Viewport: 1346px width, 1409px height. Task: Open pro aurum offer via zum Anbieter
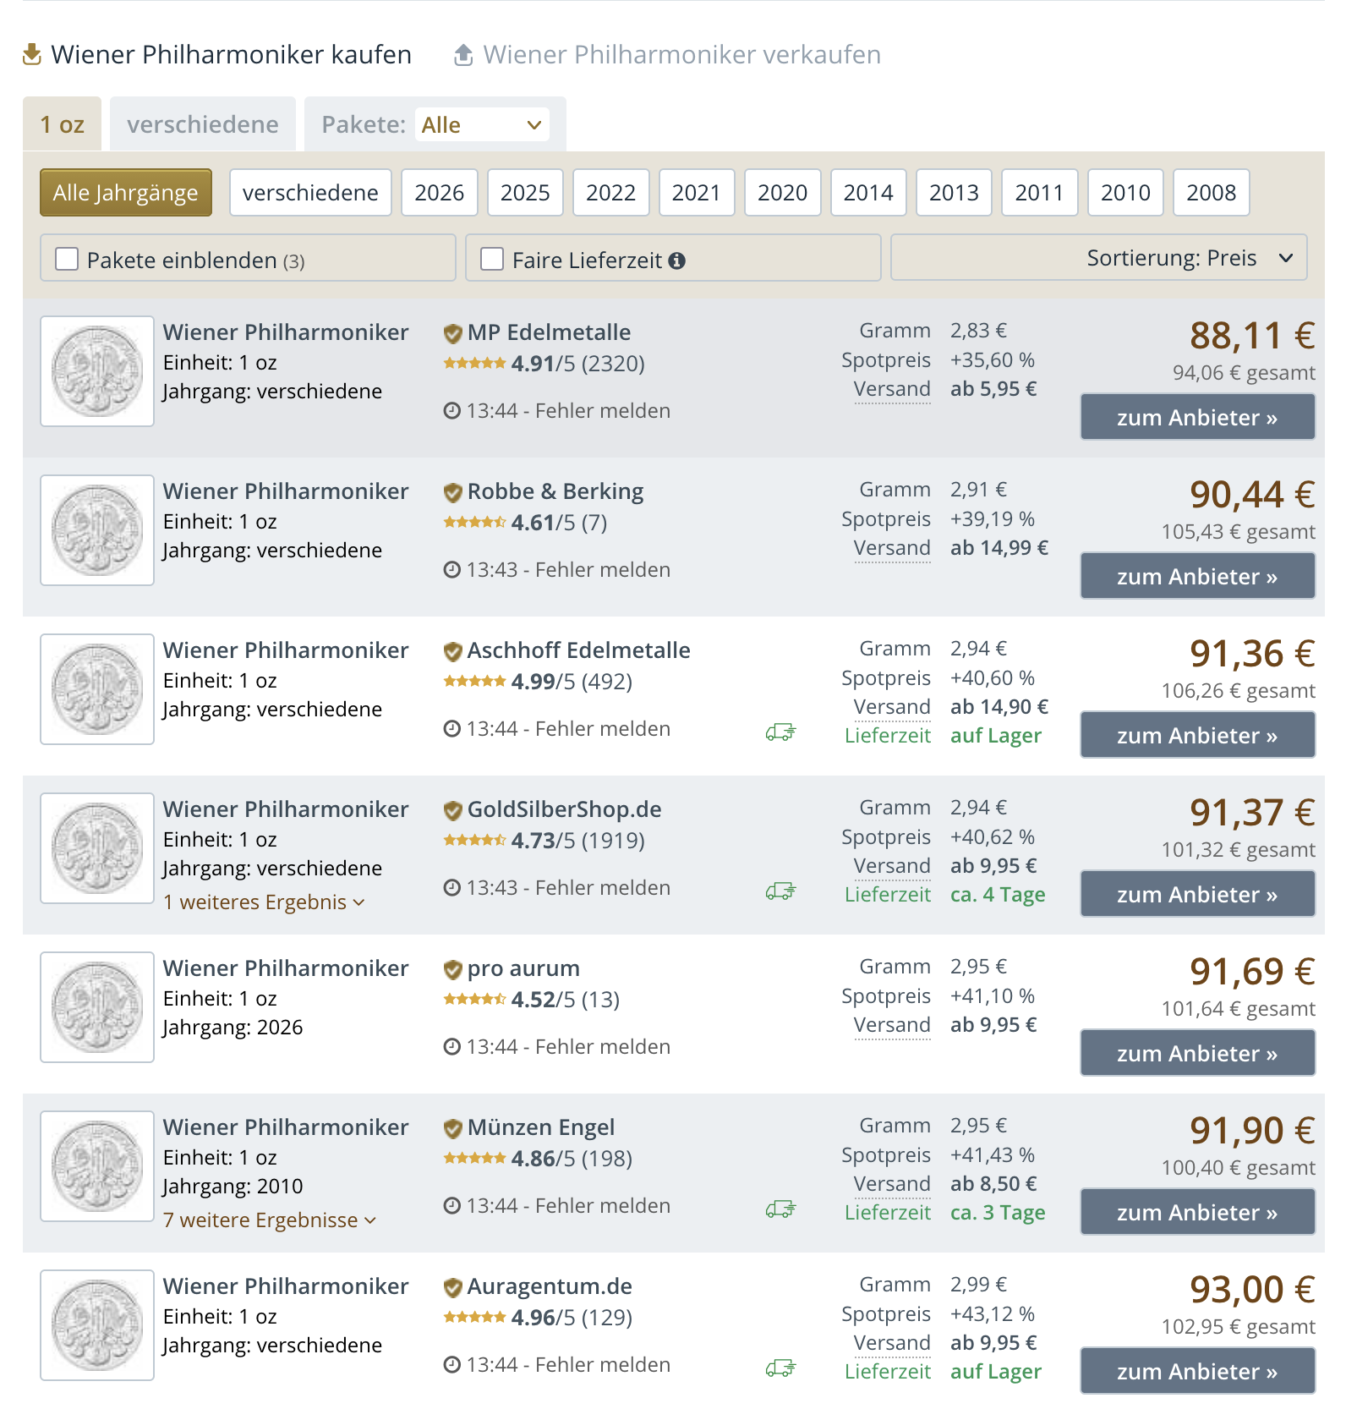tap(1197, 1053)
